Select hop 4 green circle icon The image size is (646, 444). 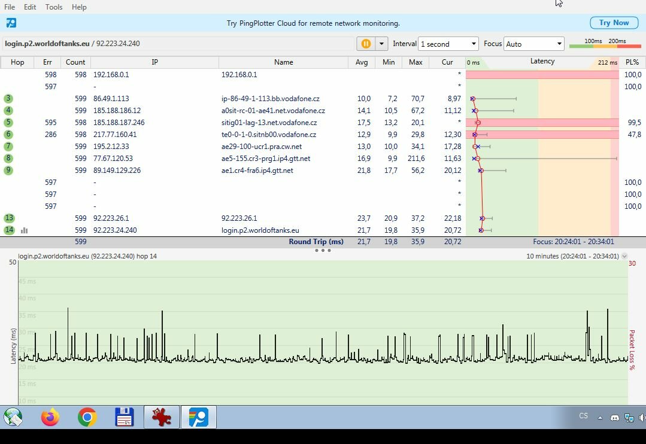click(8, 110)
